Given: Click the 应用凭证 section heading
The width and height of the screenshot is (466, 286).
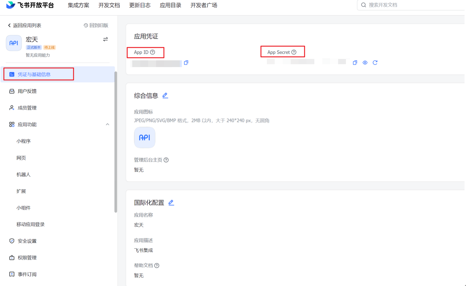Looking at the screenshot, I should (146, 36).
